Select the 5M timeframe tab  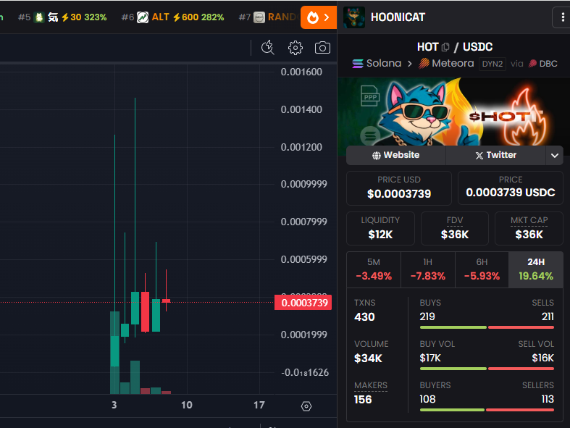click(x=374, y=269)
